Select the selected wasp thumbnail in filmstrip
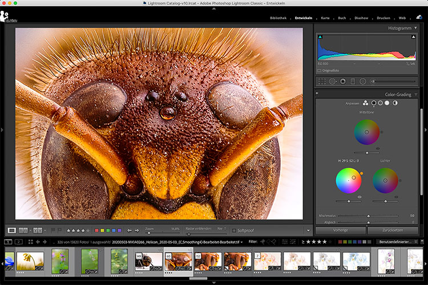 coord(177,260)
